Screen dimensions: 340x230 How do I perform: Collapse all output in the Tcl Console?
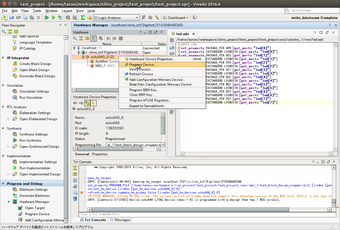(75, 168)
